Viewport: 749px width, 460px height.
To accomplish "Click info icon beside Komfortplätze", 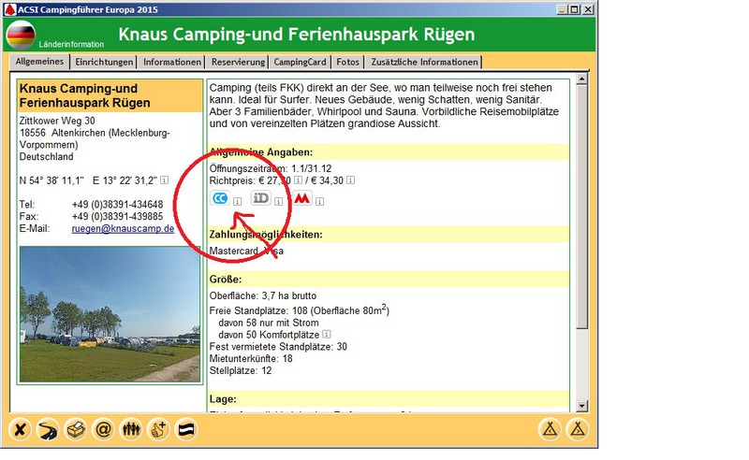I will 327,334.
